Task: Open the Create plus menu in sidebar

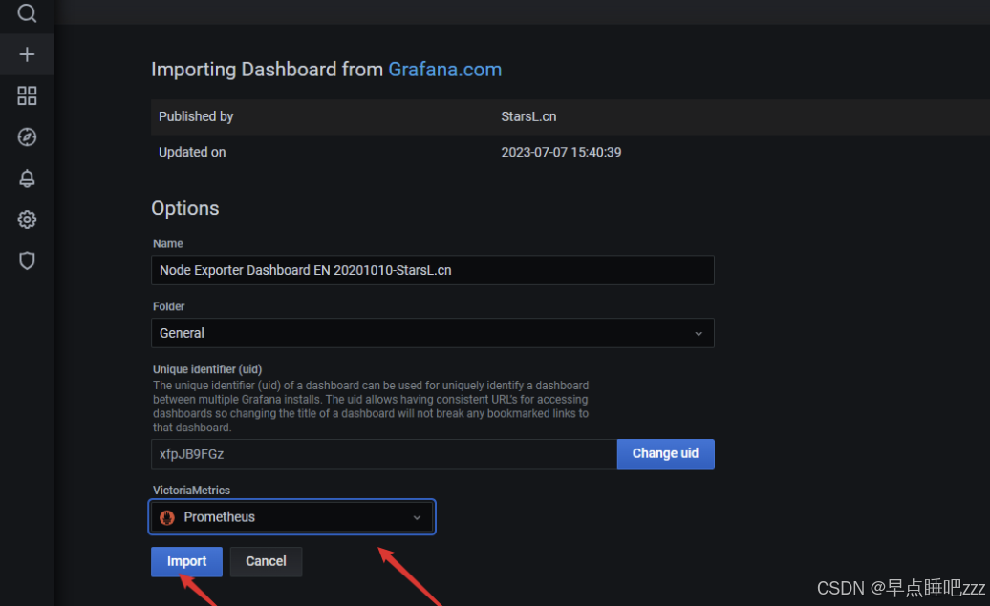Action: 27,54
